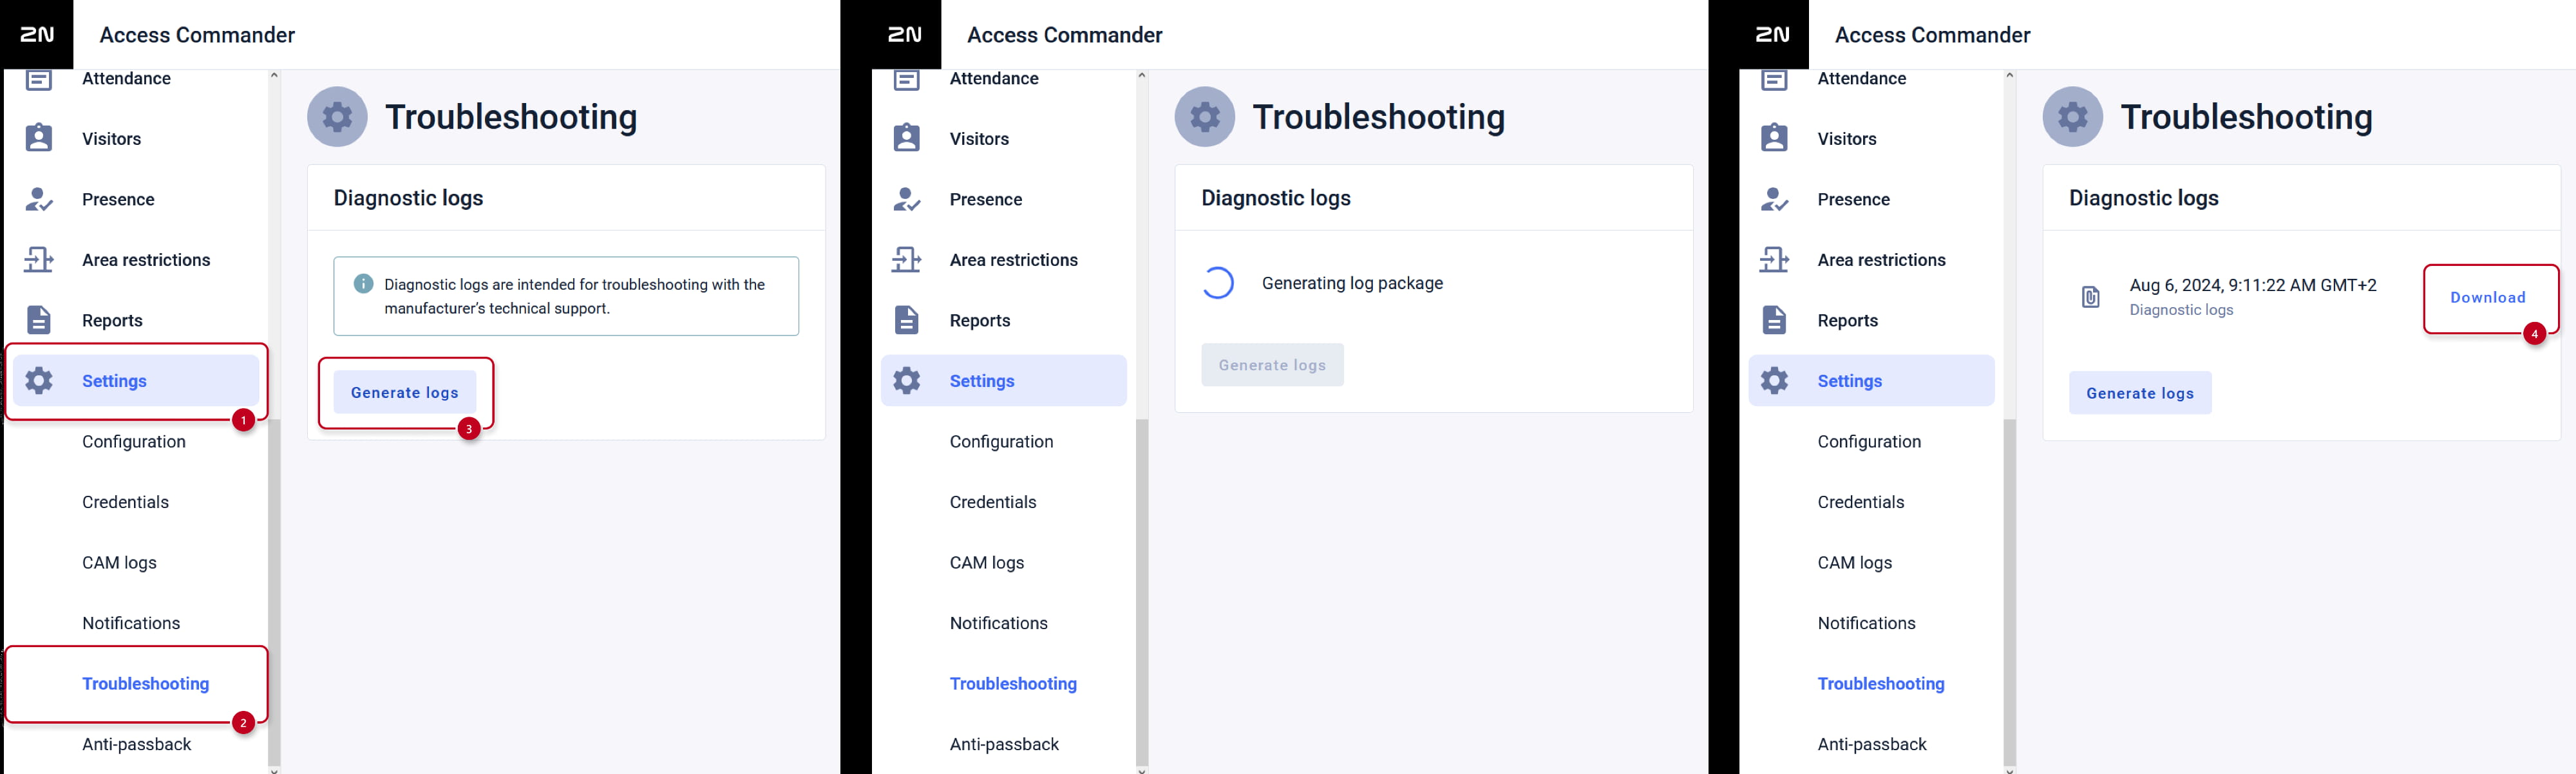The height and width of the screenshot is (774, 2576).
Task: Click the 2N logo in the left panel
Action: pyautogui.click(x=37, y=35)
